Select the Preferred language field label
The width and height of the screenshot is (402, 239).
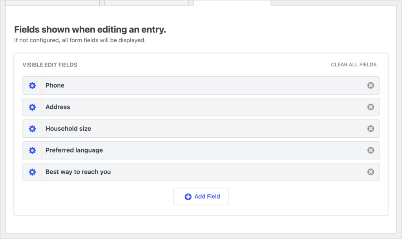(x=74, y=150)
